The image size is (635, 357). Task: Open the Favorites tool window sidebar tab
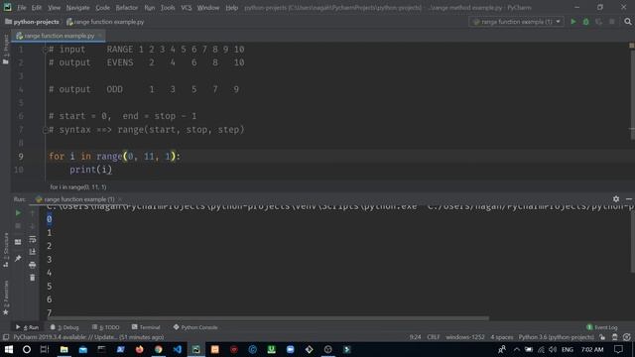coord(6,297)
